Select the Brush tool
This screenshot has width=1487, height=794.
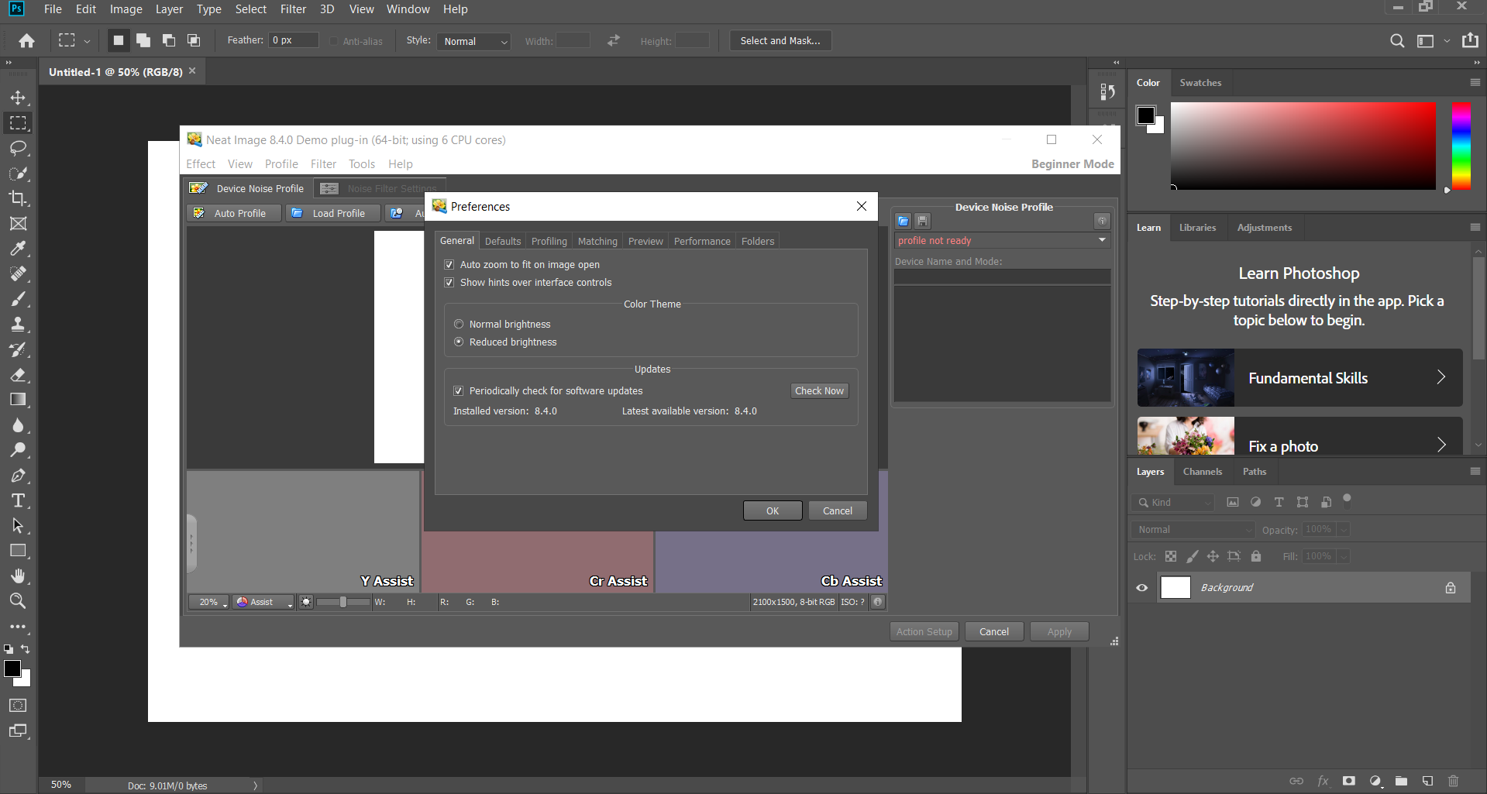tap(18, 299)
